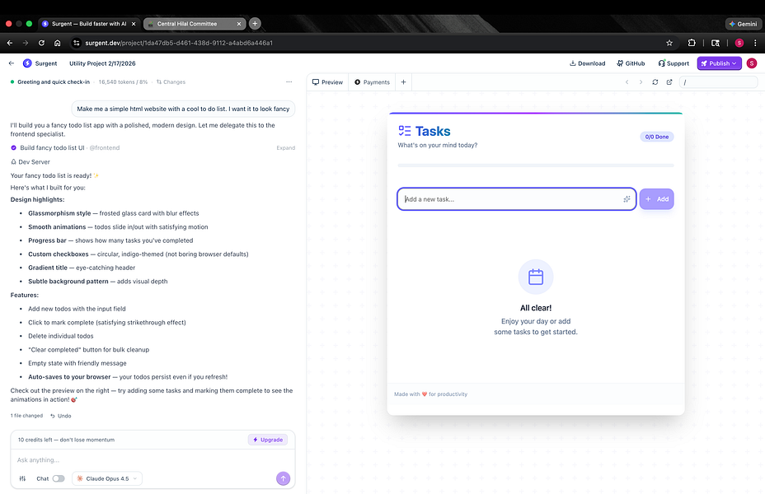
Task: Click 1 file changed label
Action: click(27, 416)
